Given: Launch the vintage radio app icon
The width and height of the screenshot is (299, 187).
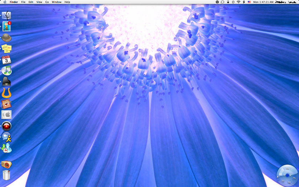Looking at the screenshot, I should pyautogui.click(x=6, y=165).
